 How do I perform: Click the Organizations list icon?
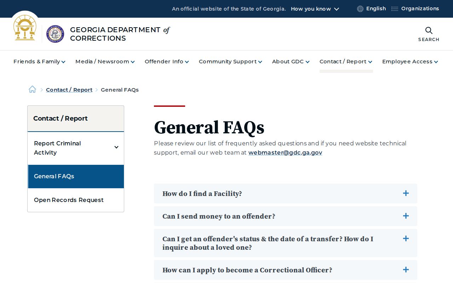click(x=395, y=9)
